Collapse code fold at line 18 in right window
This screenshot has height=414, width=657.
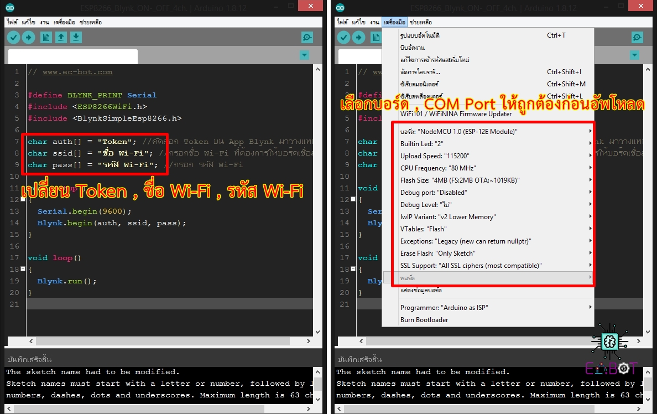tap(353, 269)
